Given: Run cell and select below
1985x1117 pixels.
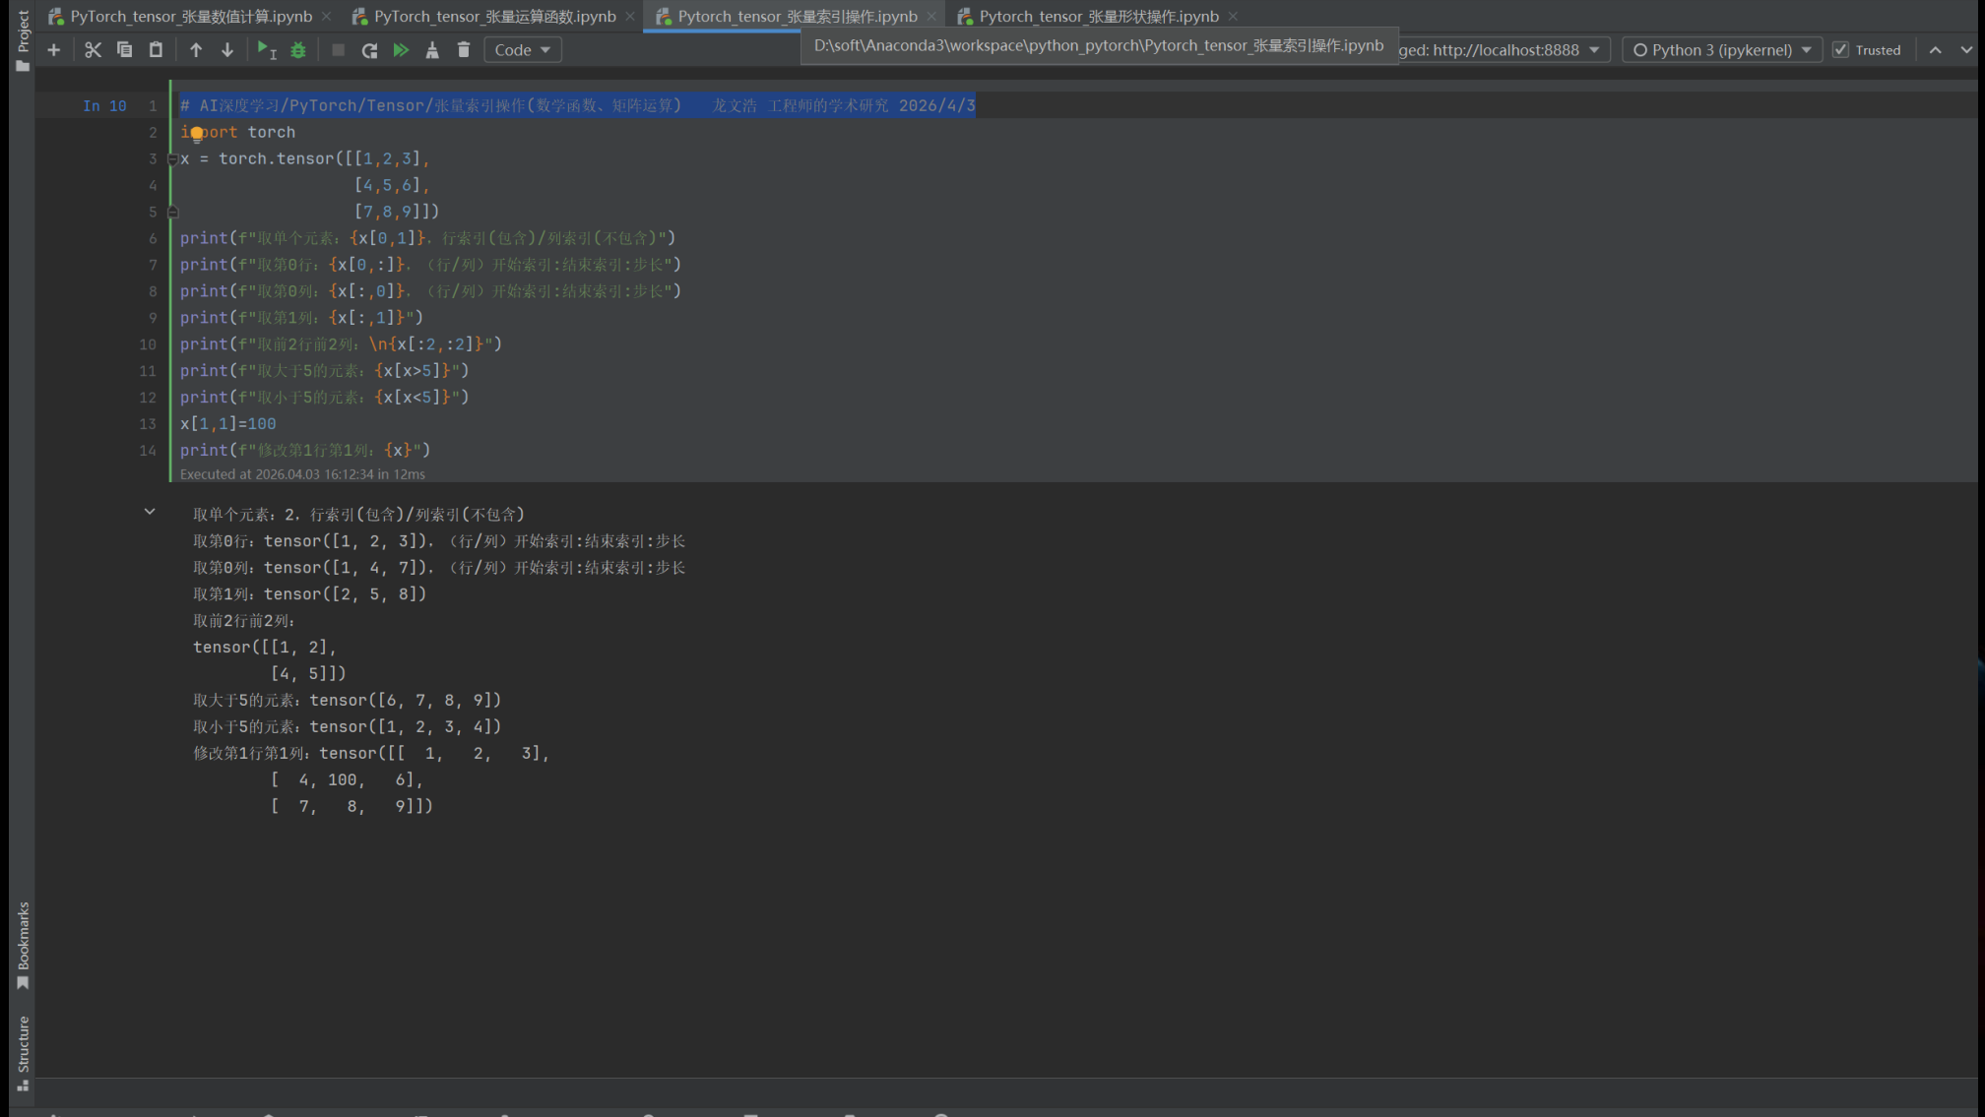Looking at the screenshot, I should click(x=266, y=50).
